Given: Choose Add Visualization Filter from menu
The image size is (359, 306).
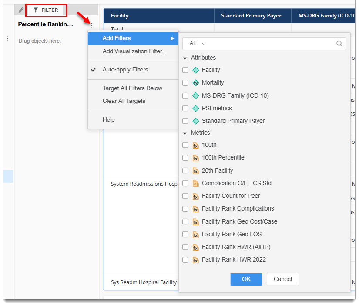Looking at the screenshot, I should [x=134, y=51].
